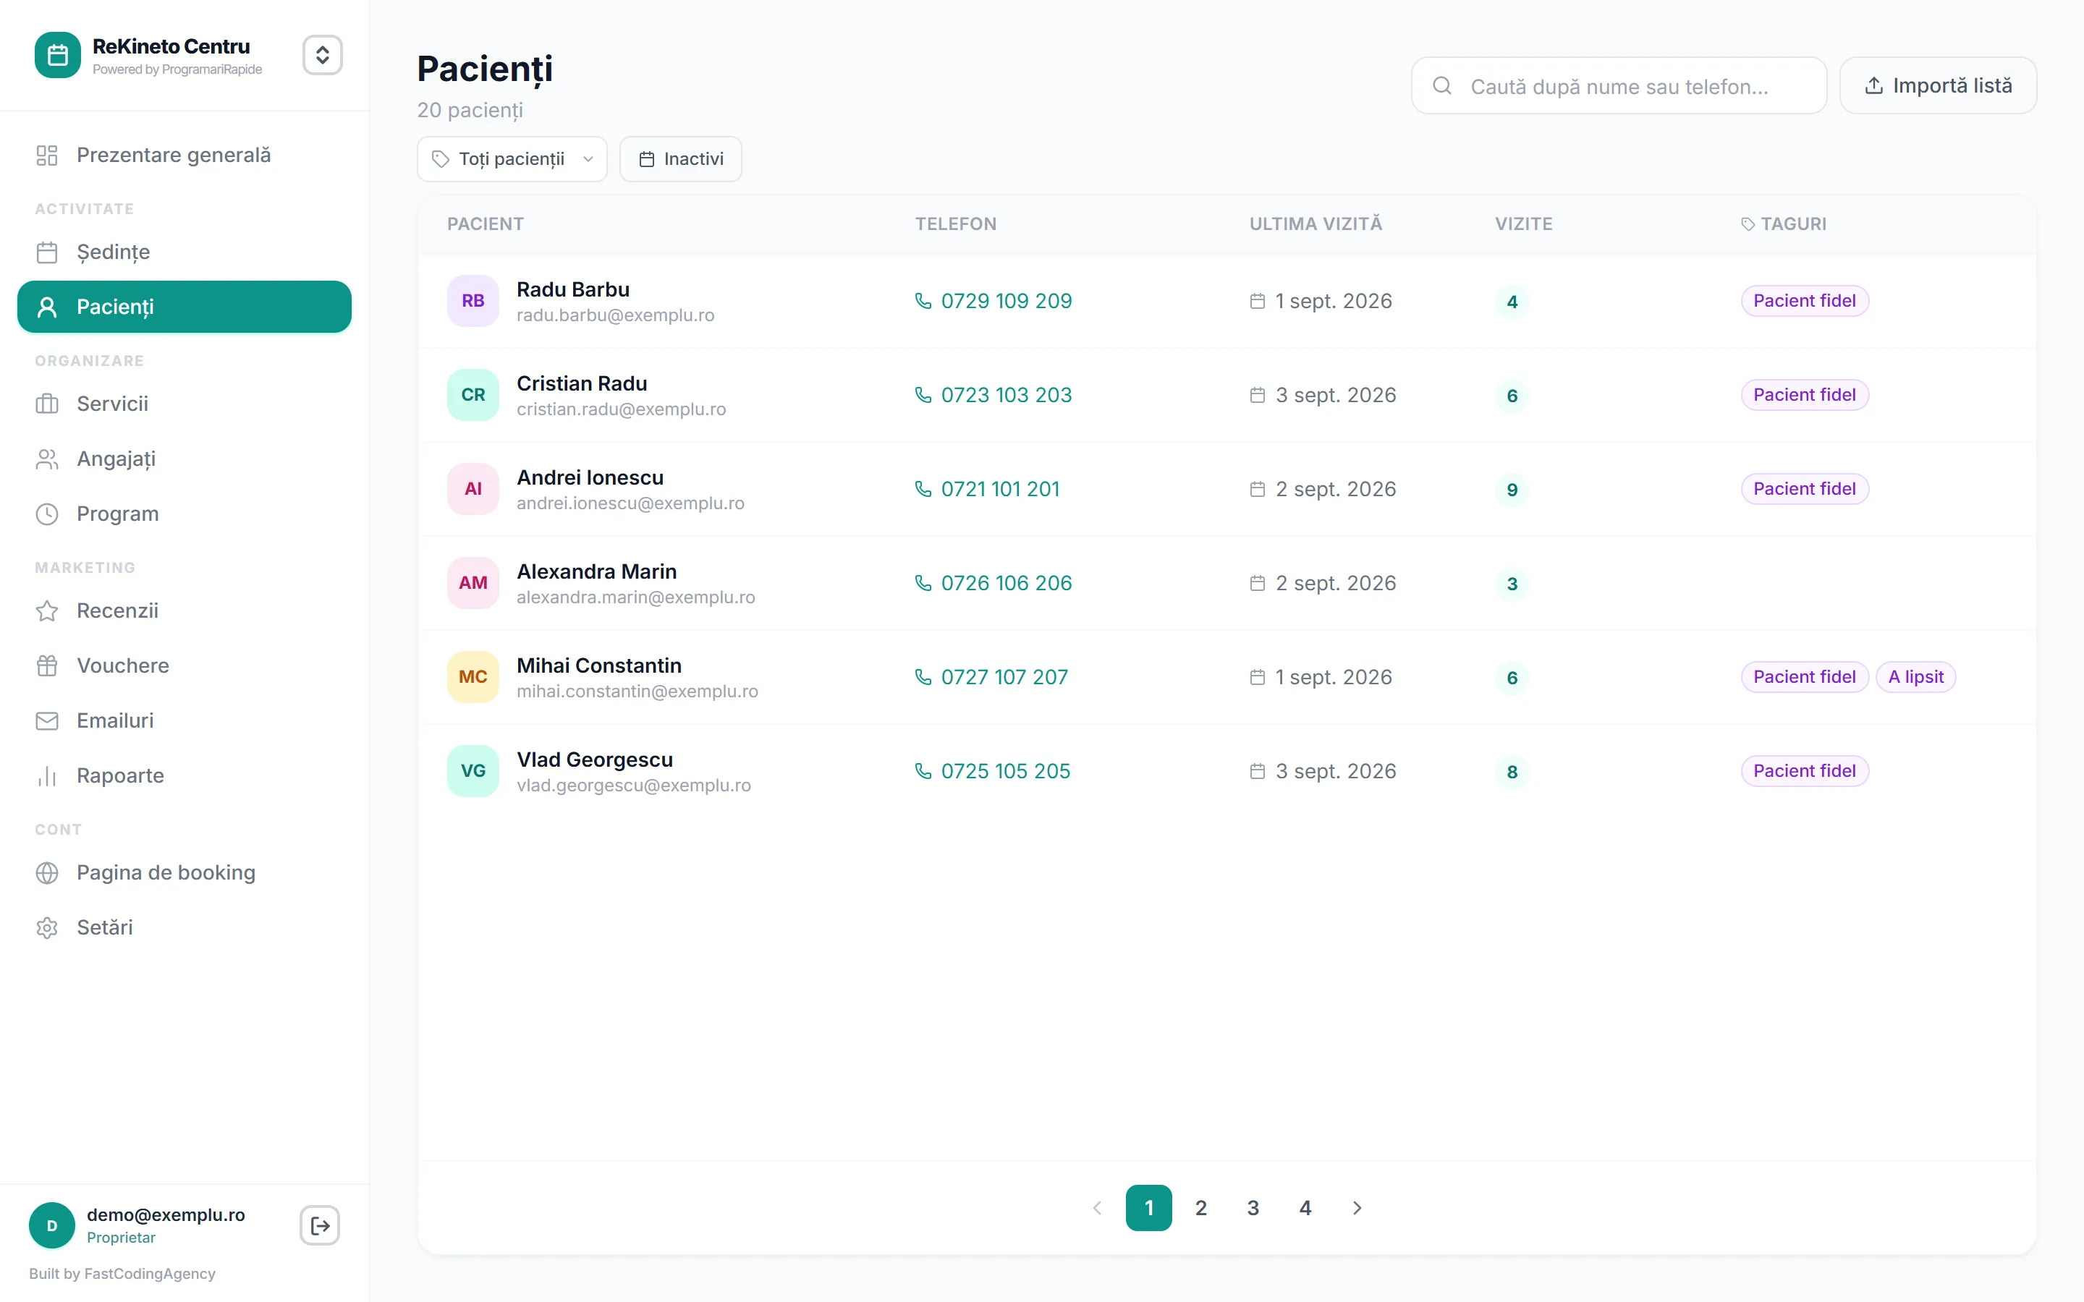2084x1302 pixels.
Task: Open the CR avatar of Cristian Radu
Action: [x=473, y=395]
